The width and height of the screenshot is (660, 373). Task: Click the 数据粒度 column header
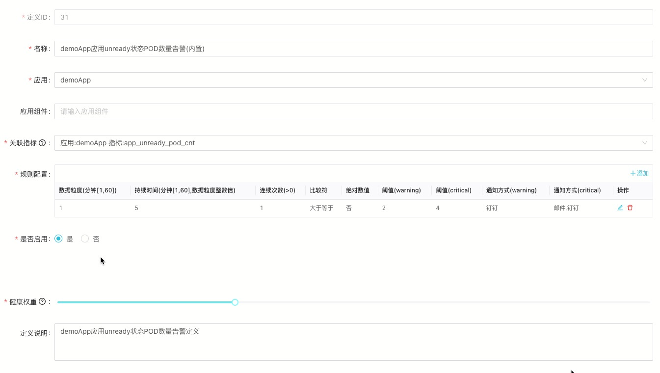(88, 190)
